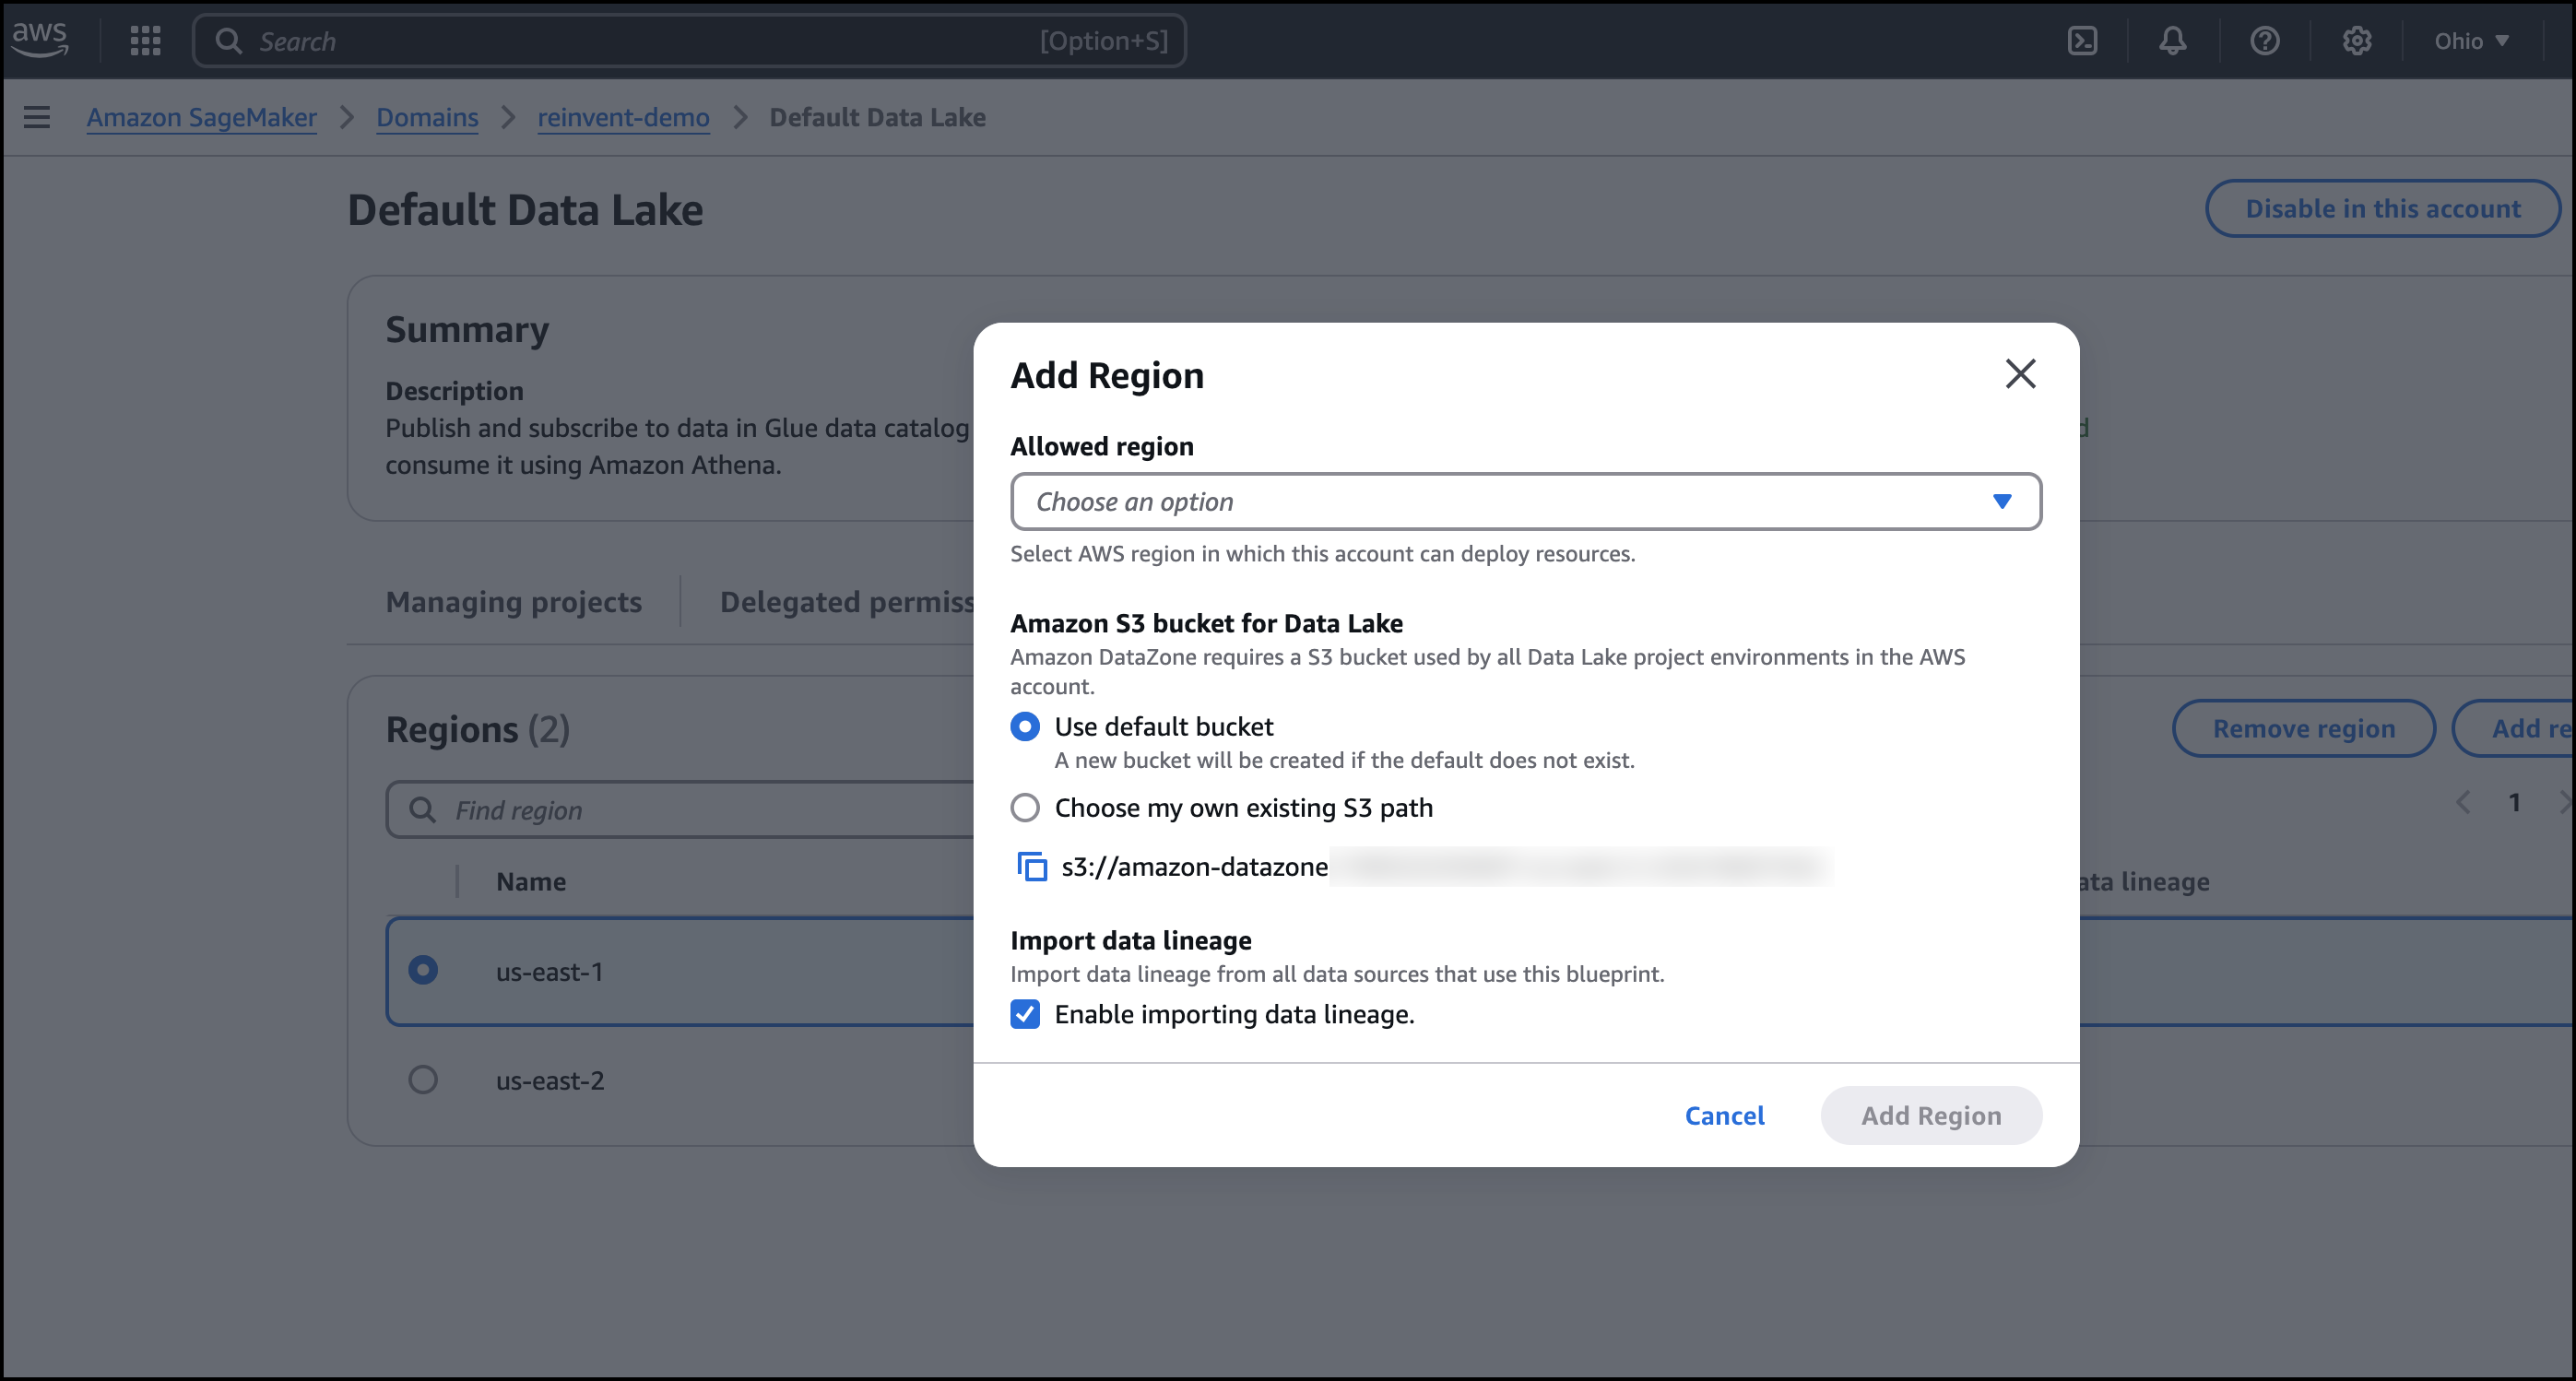Expand the Ohio region selector
2576x1381 pixels.
click(x=2471, y=40)
